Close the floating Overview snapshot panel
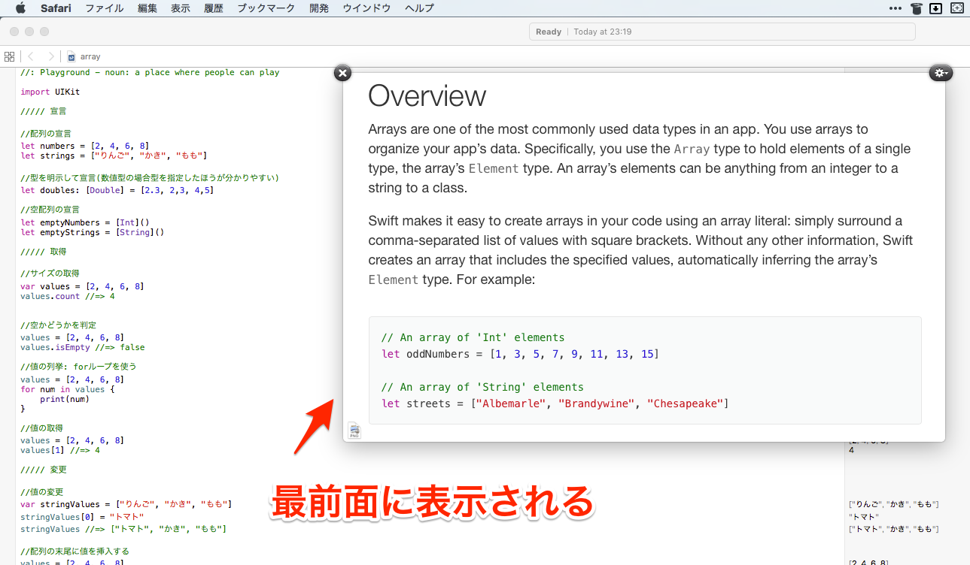The width and height of the screenshot is (970, 565). tap(342, 73)
